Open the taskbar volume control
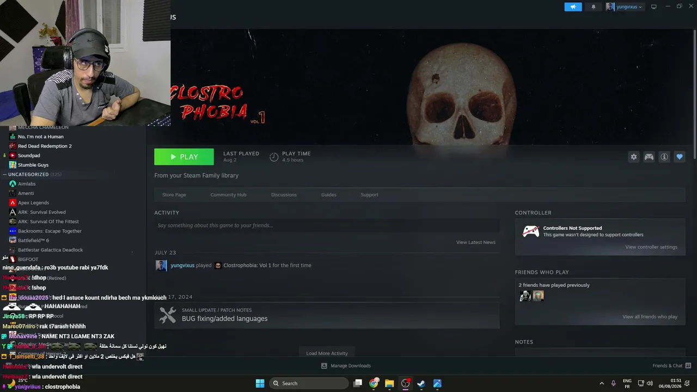 pyautogui.click(x=650, y=383)
